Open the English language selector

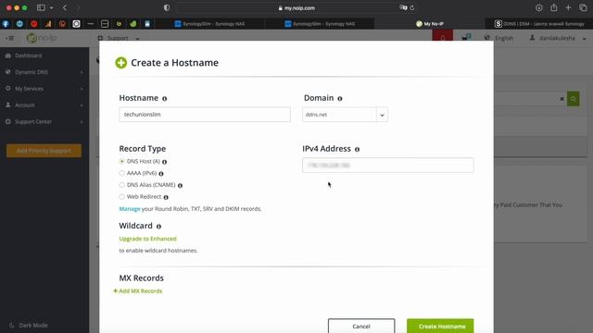498,38
